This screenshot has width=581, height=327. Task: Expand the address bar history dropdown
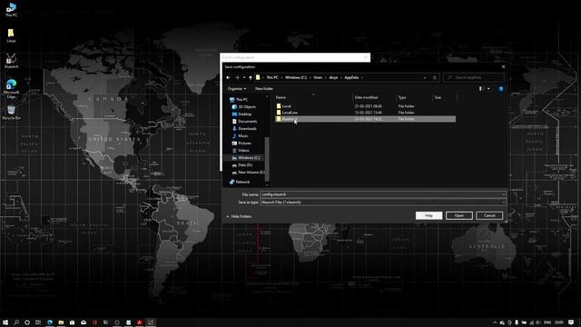click(x=425, y=77)
